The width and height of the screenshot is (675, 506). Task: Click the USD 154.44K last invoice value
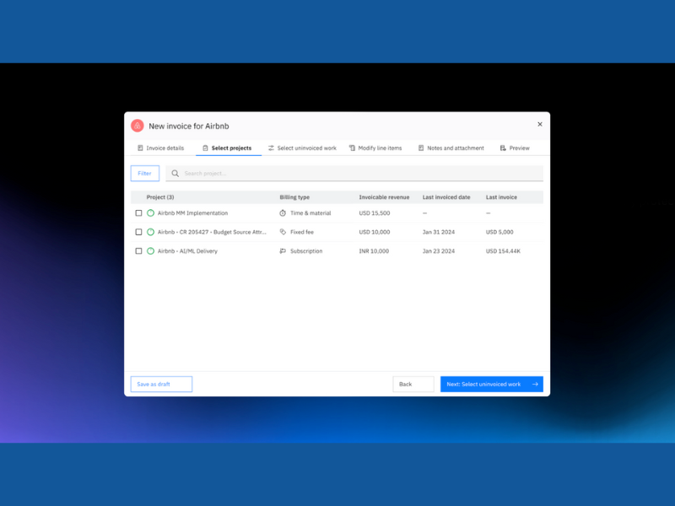503,250
